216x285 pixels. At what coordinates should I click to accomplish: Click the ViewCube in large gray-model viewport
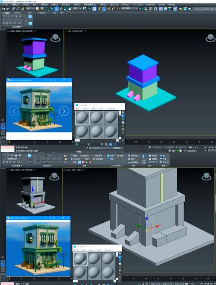(206, 176)
